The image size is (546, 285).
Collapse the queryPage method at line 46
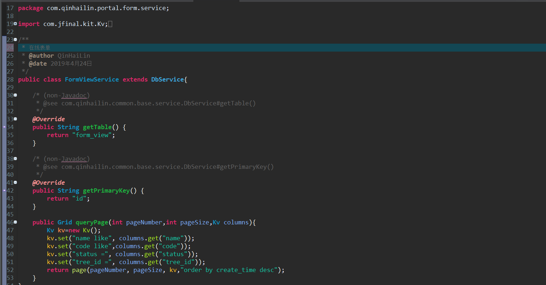pyautogui.click(x=15, y=222)
